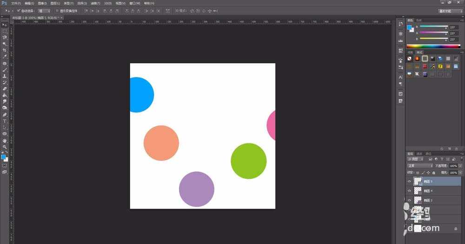Image resolution: width=465 pixels, height=244 pixels.
Task: Select the Hand tool
Action: point(5,140)
